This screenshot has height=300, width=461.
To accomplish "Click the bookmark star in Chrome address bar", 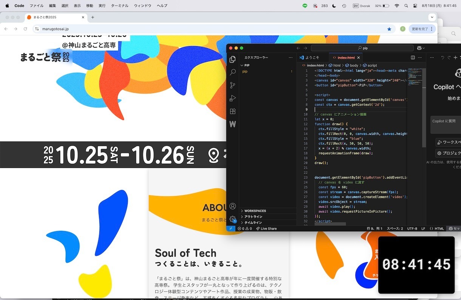I will click(x=389, y=29).
